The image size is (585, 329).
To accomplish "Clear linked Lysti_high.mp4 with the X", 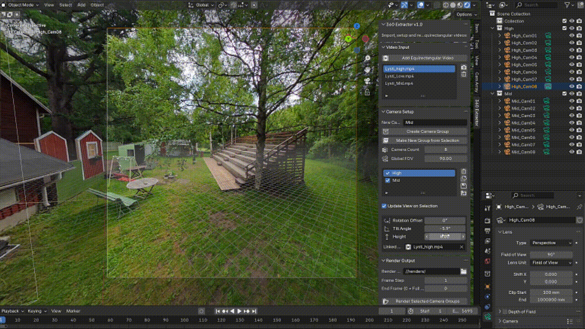I will point(462,247).
